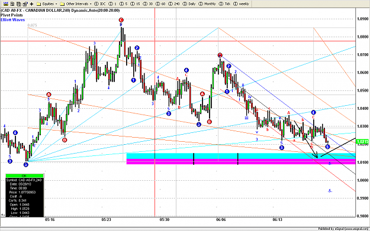
Task: Click the 1.0000 price axis label
Action: [363, 180]
